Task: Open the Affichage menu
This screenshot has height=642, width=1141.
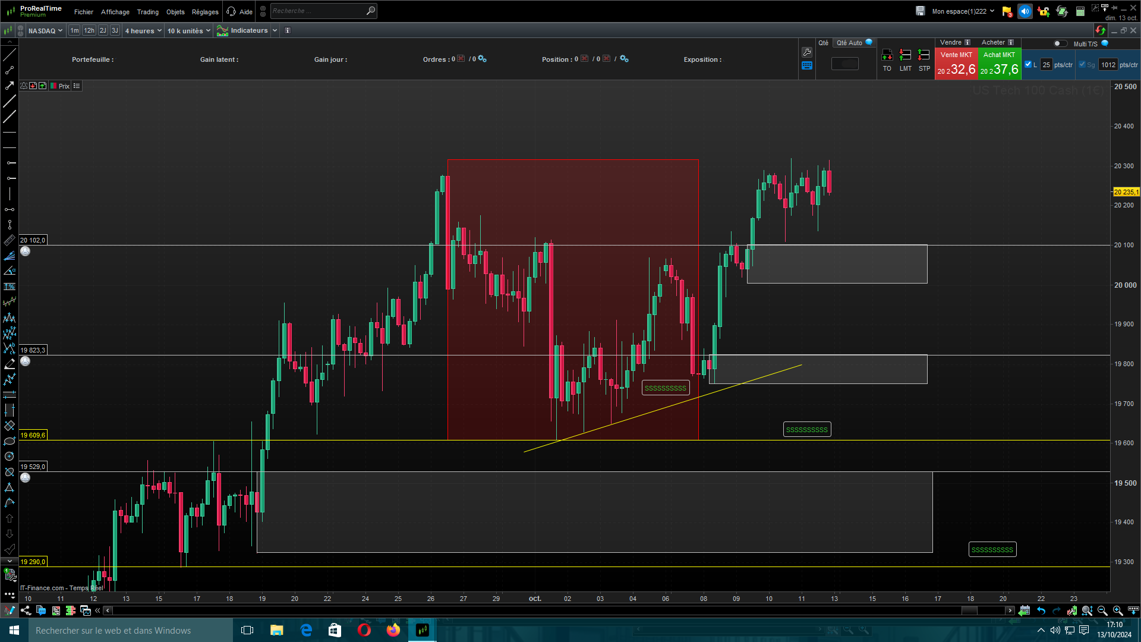Action: coord(115,12)
